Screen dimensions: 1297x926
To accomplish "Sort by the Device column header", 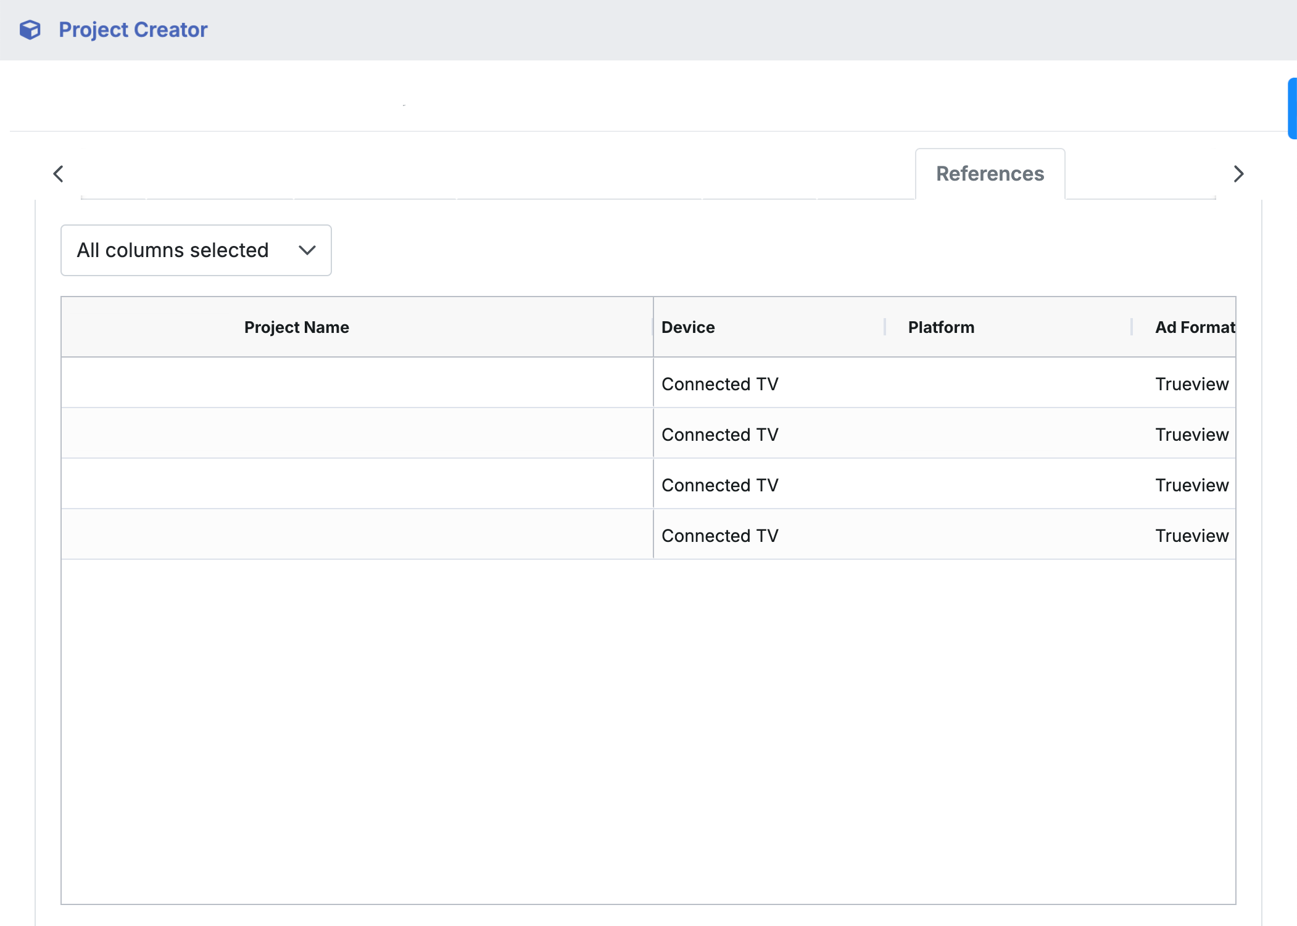I will tap(688, 327).
